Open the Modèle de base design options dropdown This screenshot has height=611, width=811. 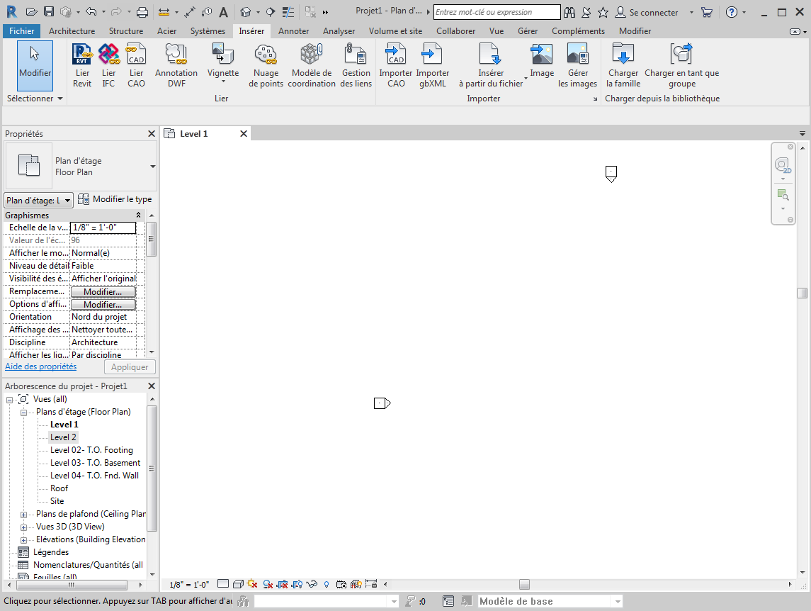tap(618, 601)
